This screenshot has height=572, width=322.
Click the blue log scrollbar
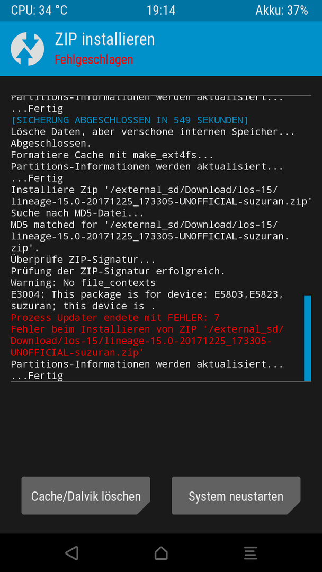307,338
